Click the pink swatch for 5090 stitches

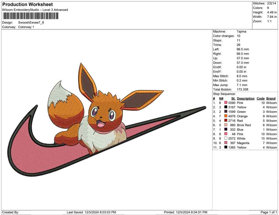pyautogui.click(x=226, y=103)
